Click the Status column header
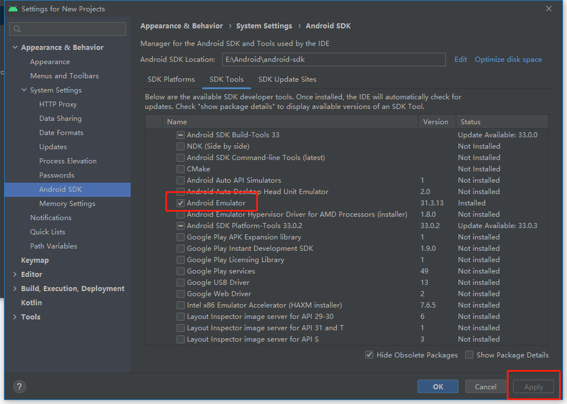The height and width of the screenshot is (404, 567). (502, 121)
